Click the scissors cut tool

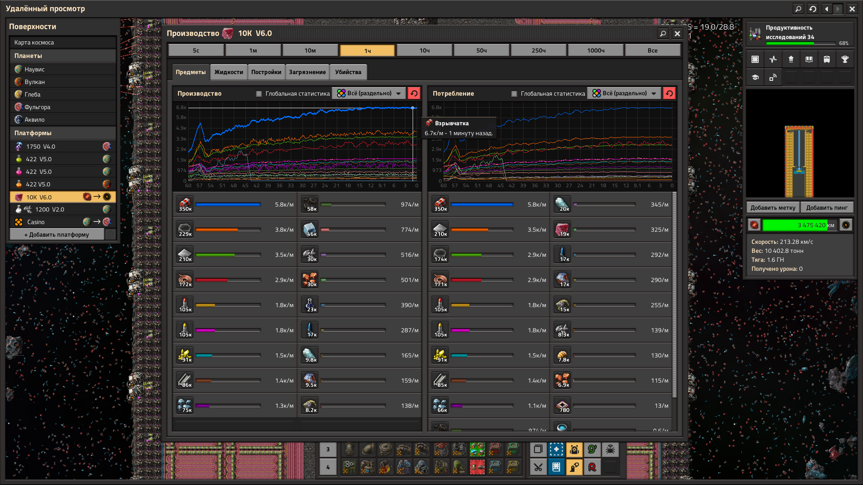click(x=538, y=467)
